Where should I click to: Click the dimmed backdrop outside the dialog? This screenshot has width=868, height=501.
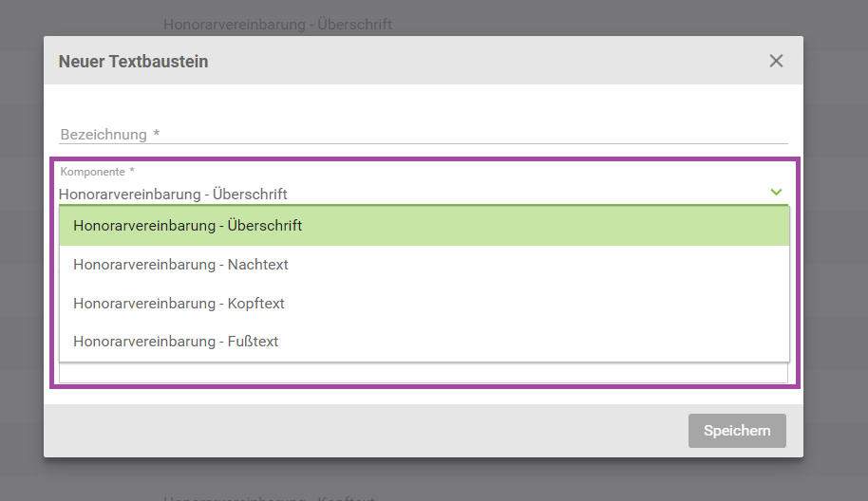836,249
